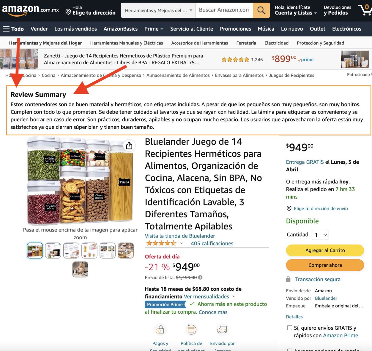Click the info icon next to Precio de lista

coord(200,277)
